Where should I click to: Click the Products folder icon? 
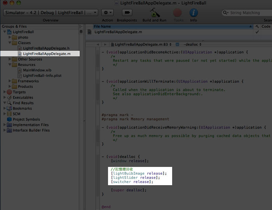[15, 87]
